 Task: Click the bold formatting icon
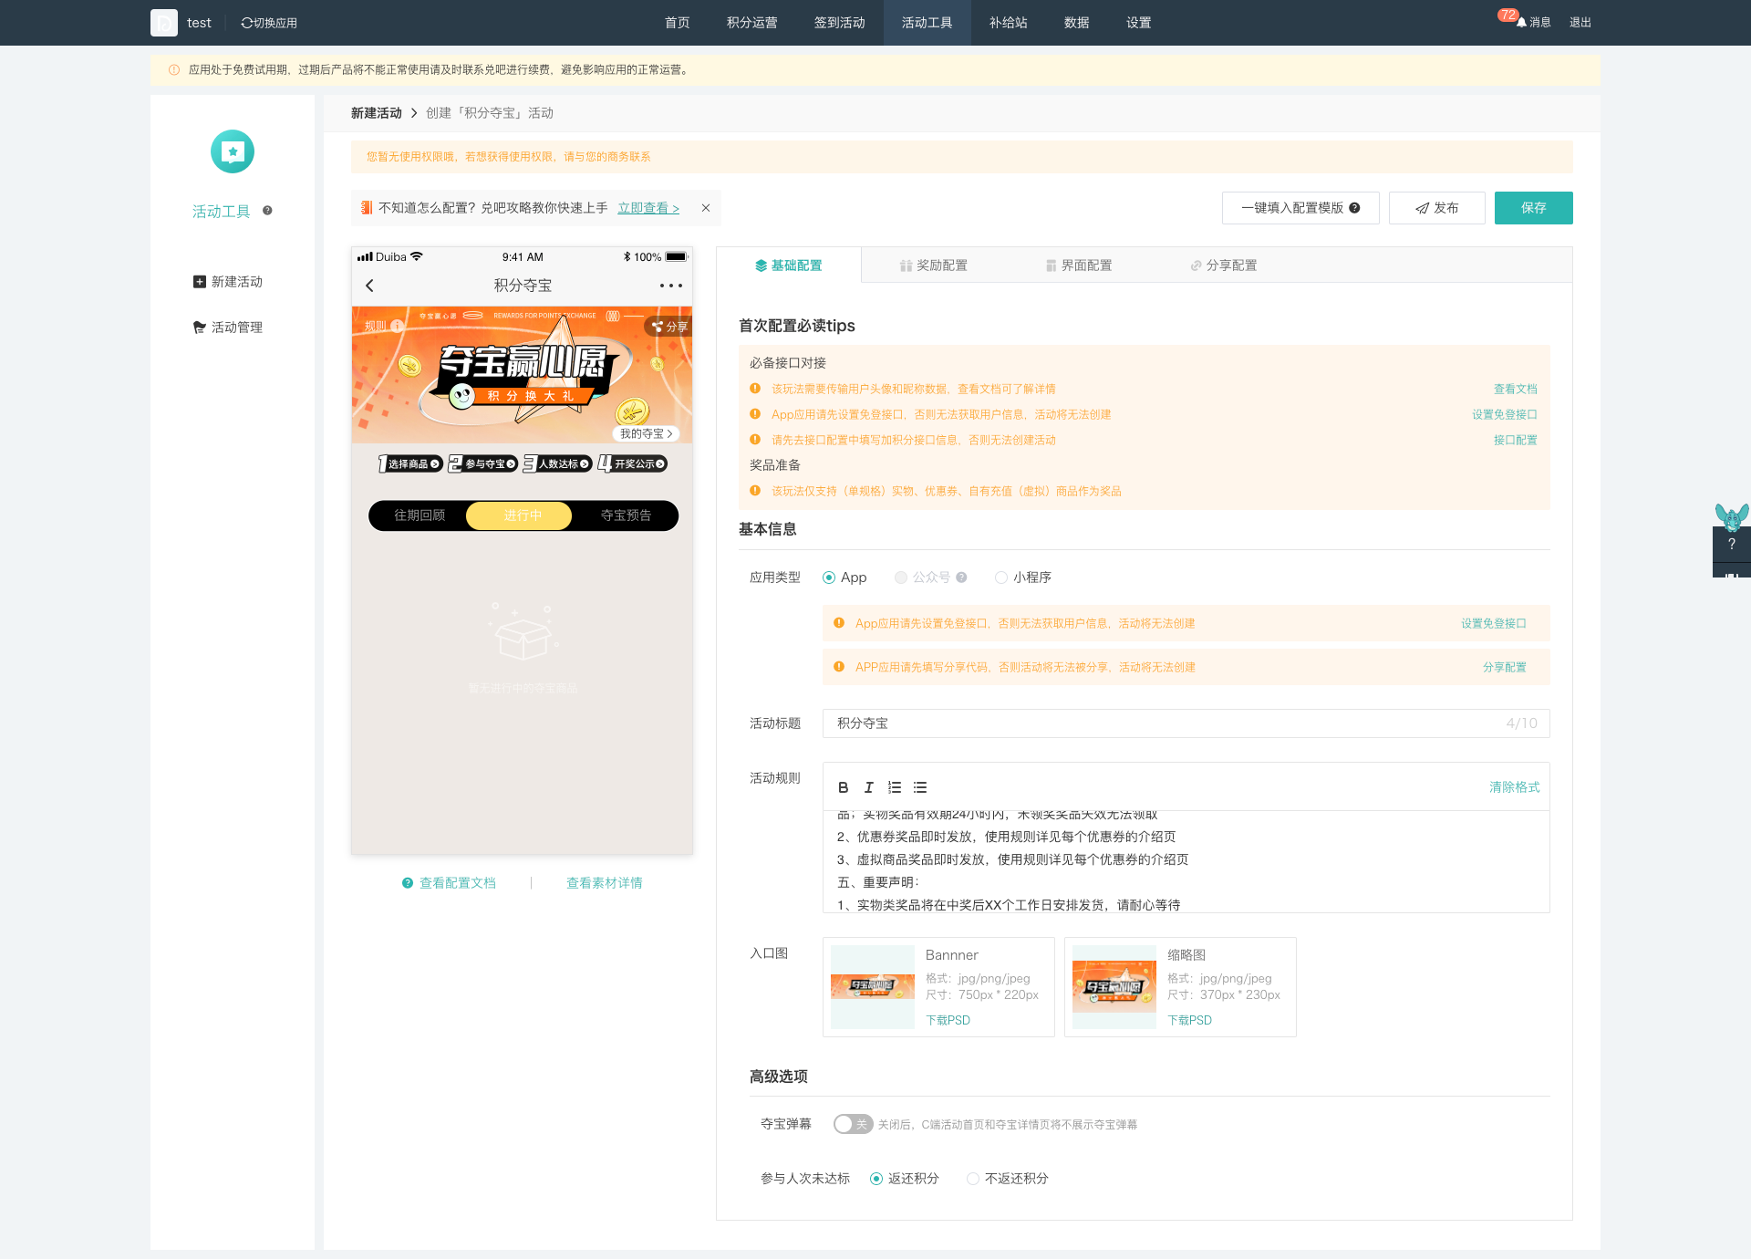[843, 787]
